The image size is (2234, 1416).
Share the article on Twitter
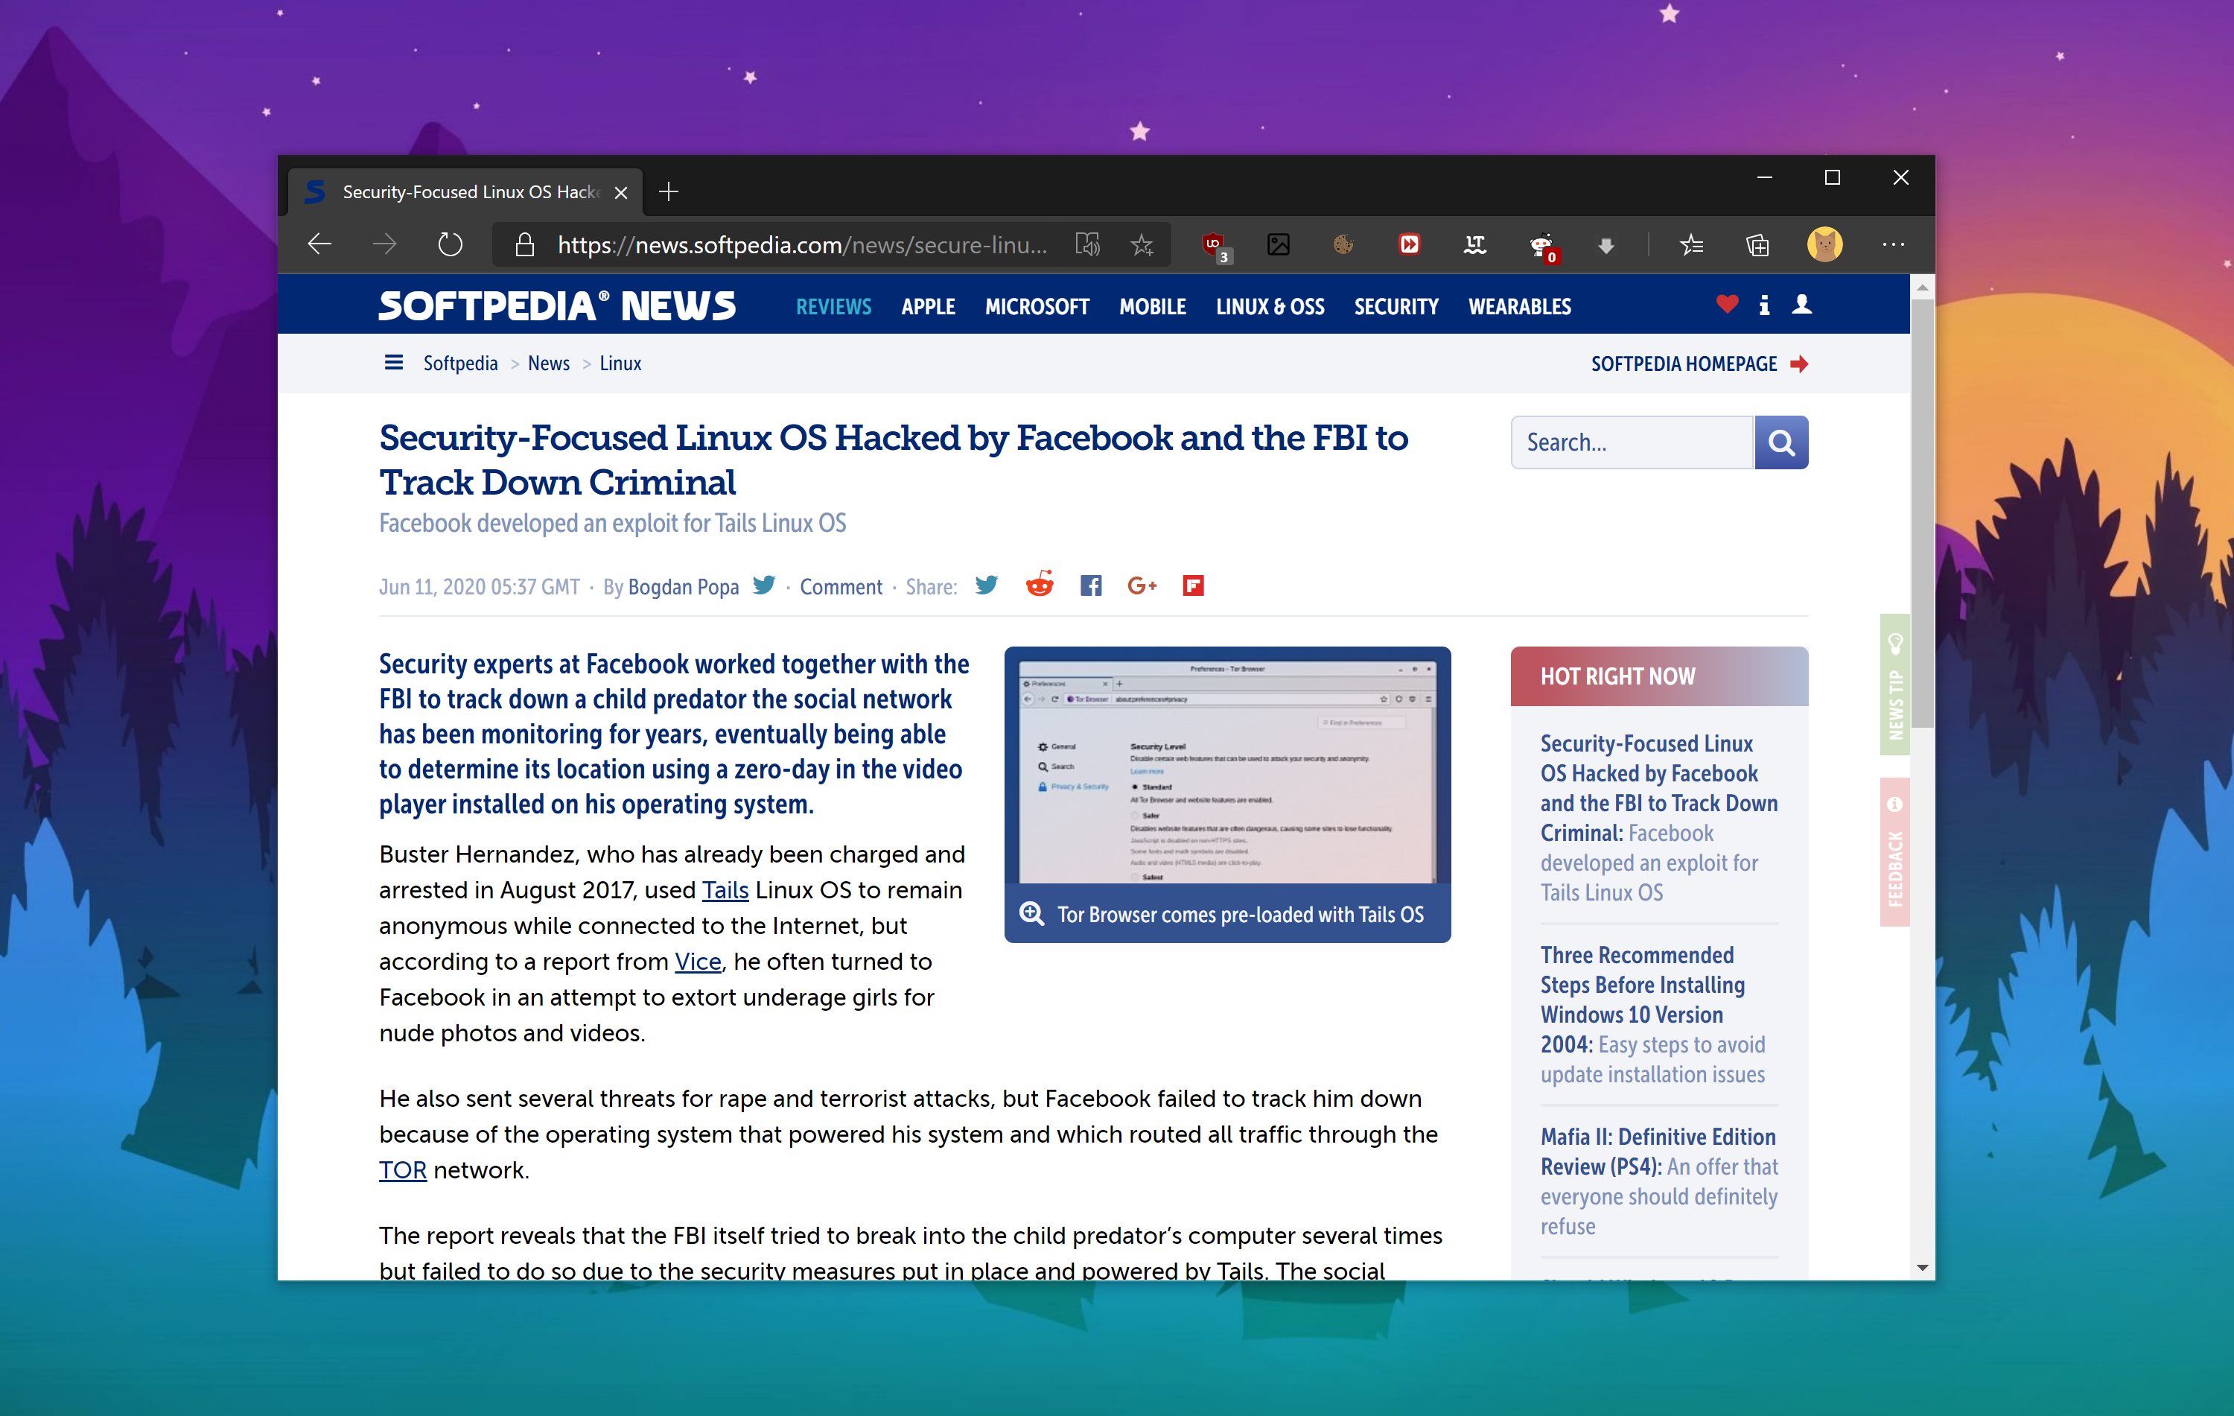point(987,585)
